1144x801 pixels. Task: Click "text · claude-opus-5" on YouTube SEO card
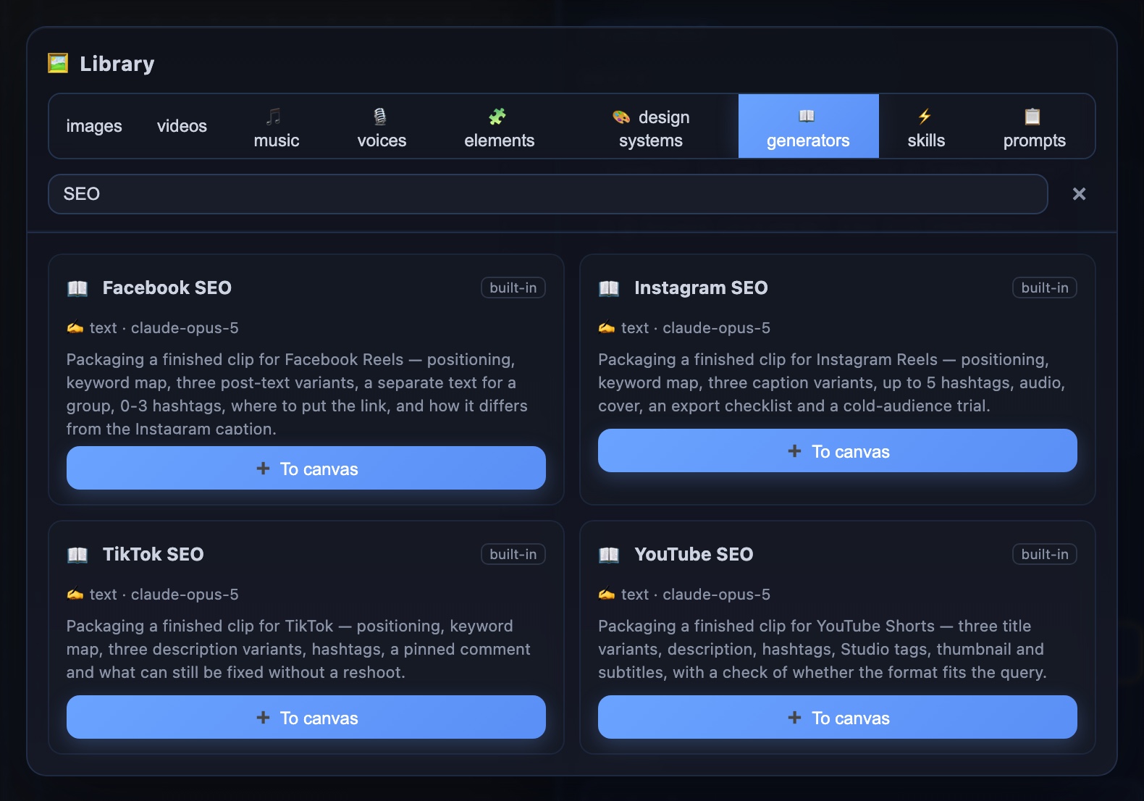(696, 595)
